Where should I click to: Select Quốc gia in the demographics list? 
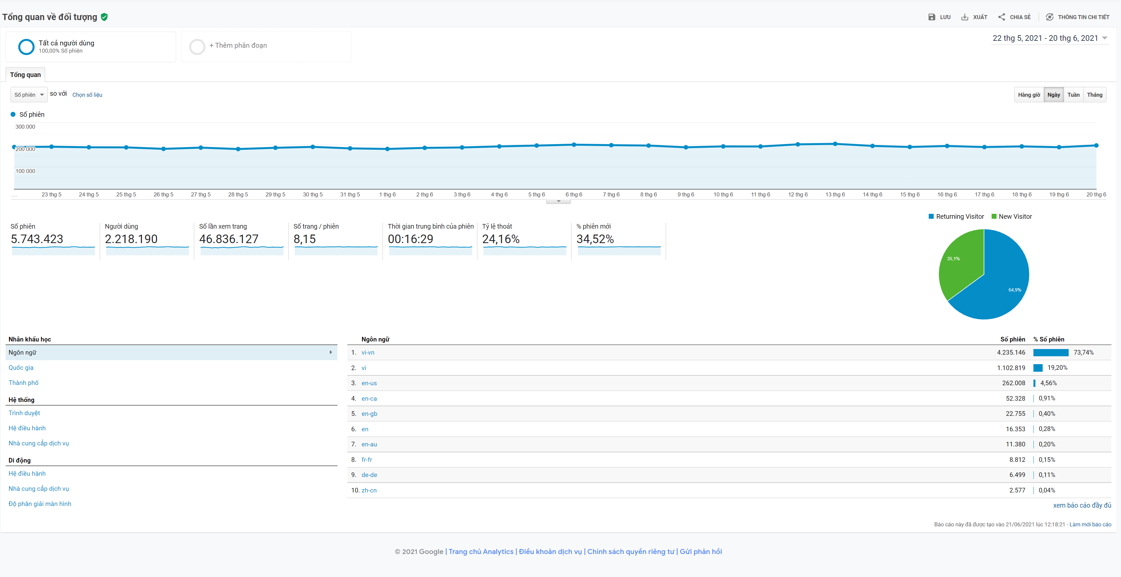point(21,367)
